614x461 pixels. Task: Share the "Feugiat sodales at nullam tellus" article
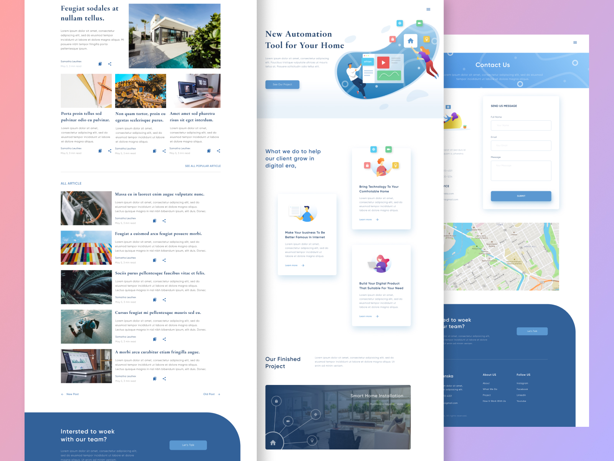tap(109, 64)
